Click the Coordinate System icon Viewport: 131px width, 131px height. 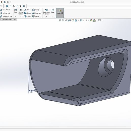(x=14, y=6)
